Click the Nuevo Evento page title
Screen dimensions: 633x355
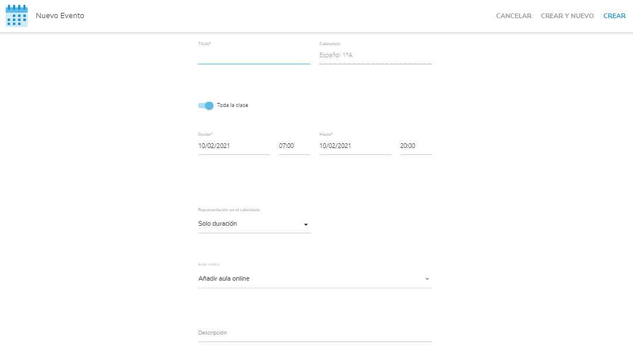(60, 16)
